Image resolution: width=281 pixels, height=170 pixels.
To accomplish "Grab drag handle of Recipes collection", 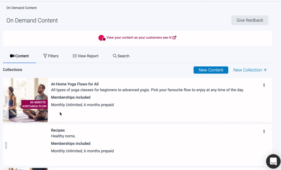I will [x=6, y=145].
